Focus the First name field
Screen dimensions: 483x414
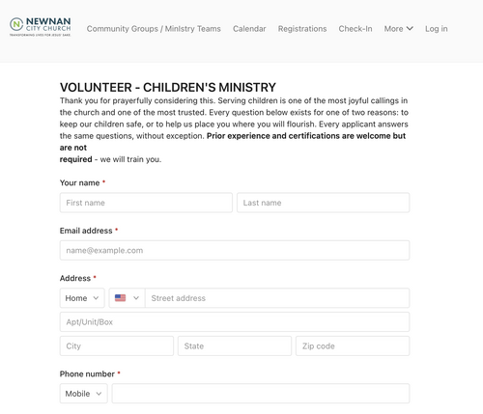146,203
